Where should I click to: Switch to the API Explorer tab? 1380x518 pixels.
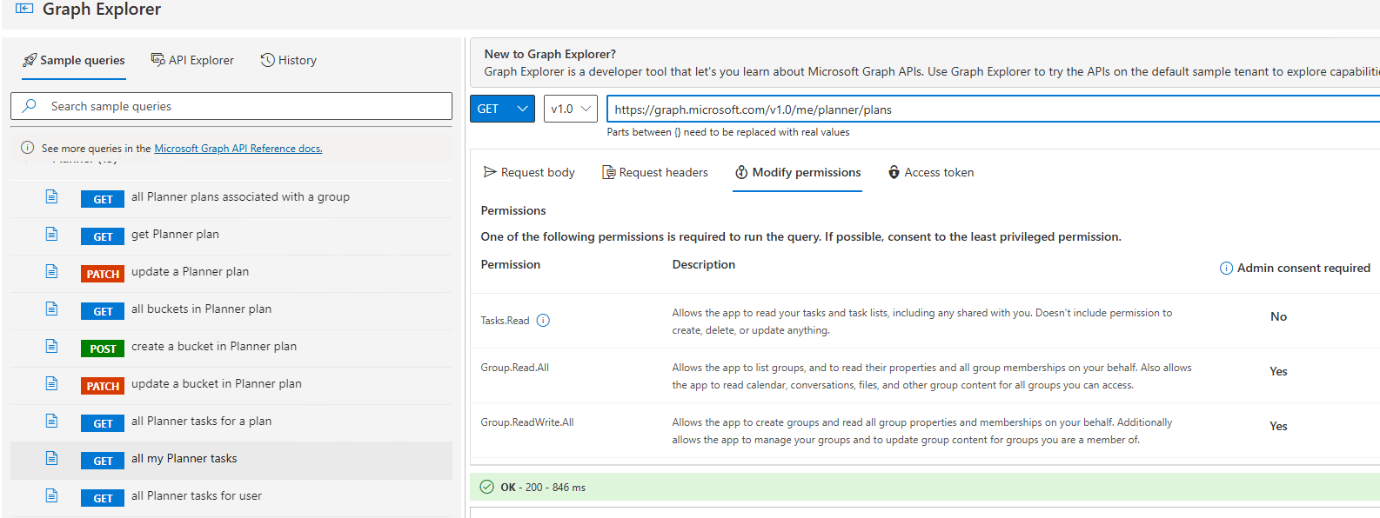pos(192,60)
